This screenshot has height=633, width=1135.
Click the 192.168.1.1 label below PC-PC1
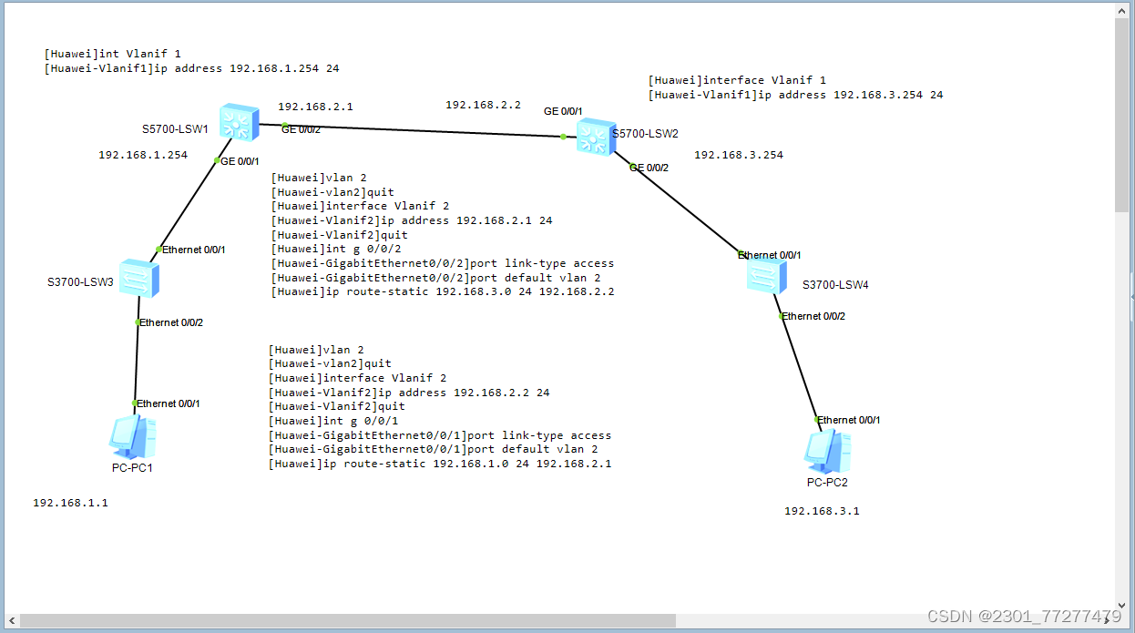(x=69, y=502)
